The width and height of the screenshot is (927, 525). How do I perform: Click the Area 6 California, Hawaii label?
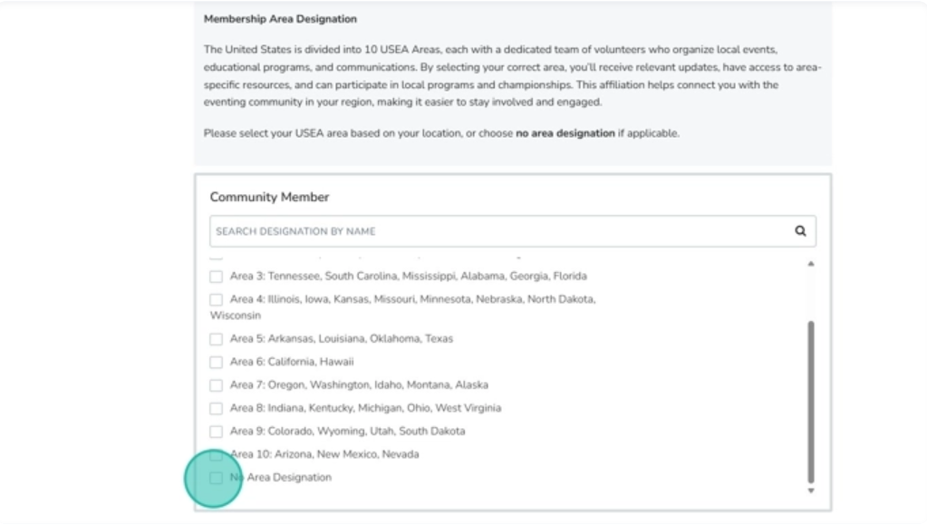pyautogui.click(x=292, y=362)
